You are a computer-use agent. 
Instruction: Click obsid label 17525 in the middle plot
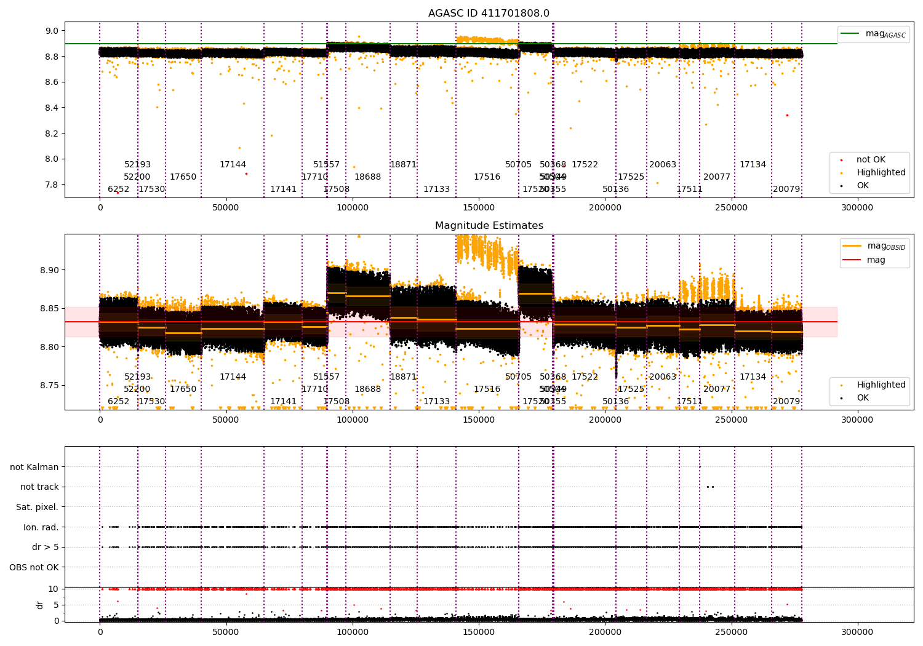[631, 389]
